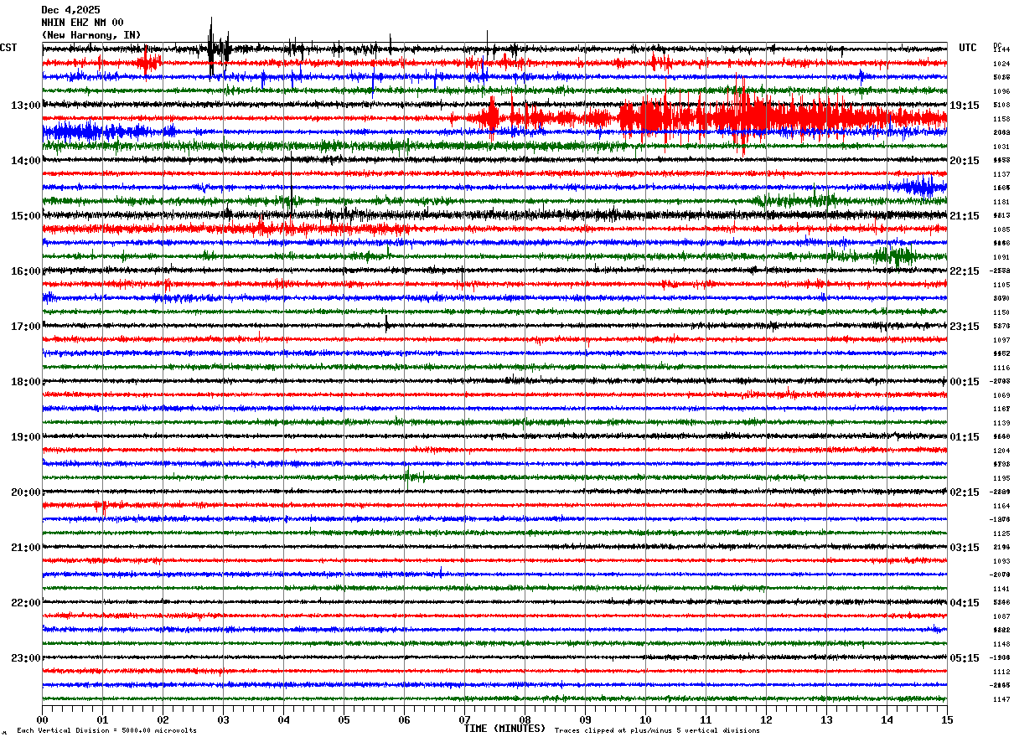This screenshot has width=1014, height=742.
Task: Click minute tick label 03 on axis
Action: 223,719
